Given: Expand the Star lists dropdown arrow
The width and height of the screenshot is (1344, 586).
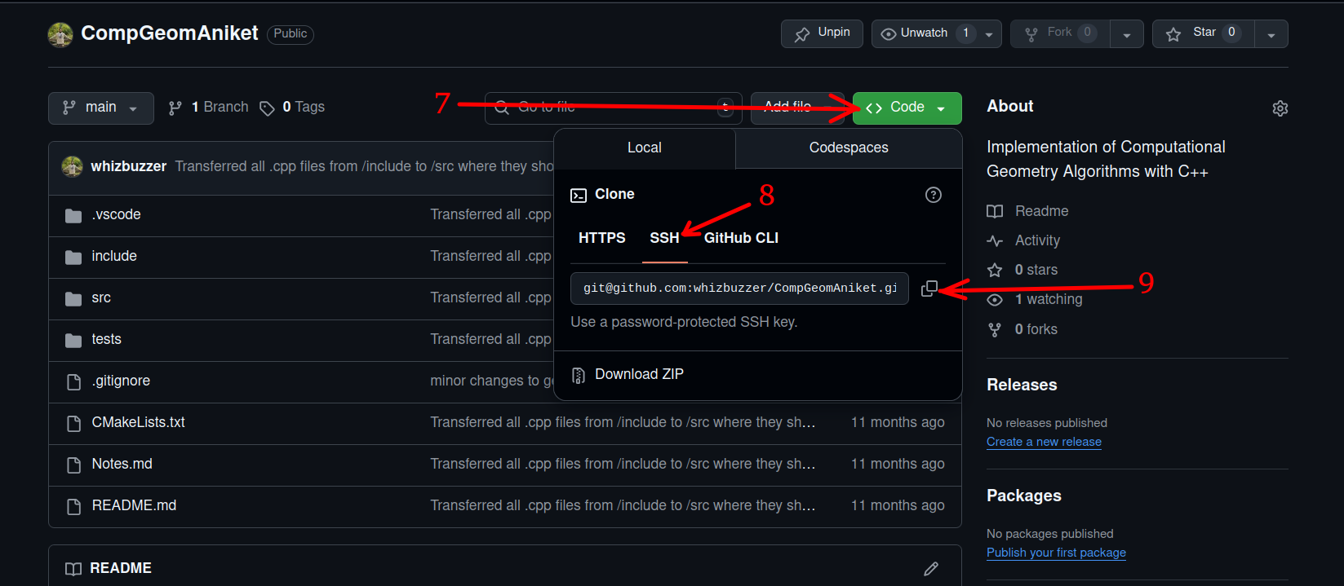Looking at the screenshot, I should 1271,34.
